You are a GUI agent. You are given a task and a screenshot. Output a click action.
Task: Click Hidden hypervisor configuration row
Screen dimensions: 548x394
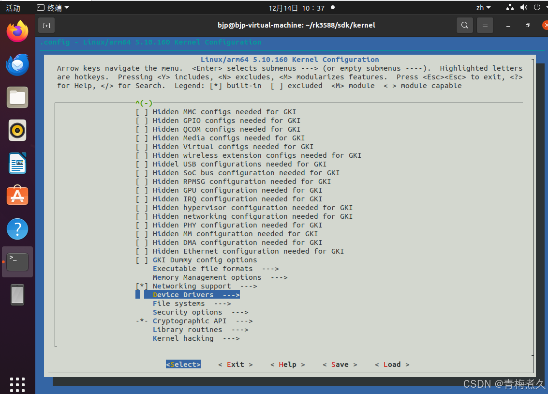pos(244,208)
